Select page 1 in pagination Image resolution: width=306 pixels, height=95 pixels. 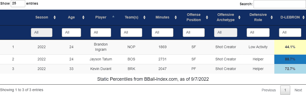coord(285,90)
